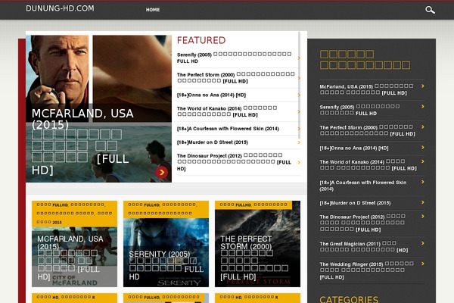Open Serenity (2005) in Featured list
This screenshot has height=303, width=454.
235,58
